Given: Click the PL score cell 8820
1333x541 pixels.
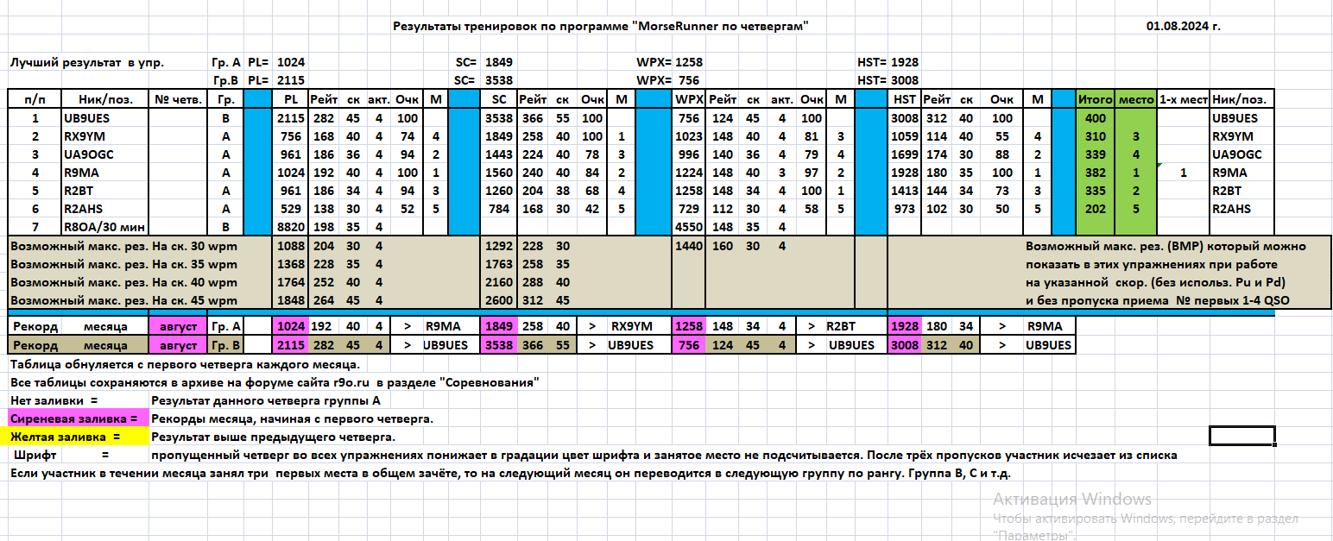Looking at the screenshot, I should 291,227.
